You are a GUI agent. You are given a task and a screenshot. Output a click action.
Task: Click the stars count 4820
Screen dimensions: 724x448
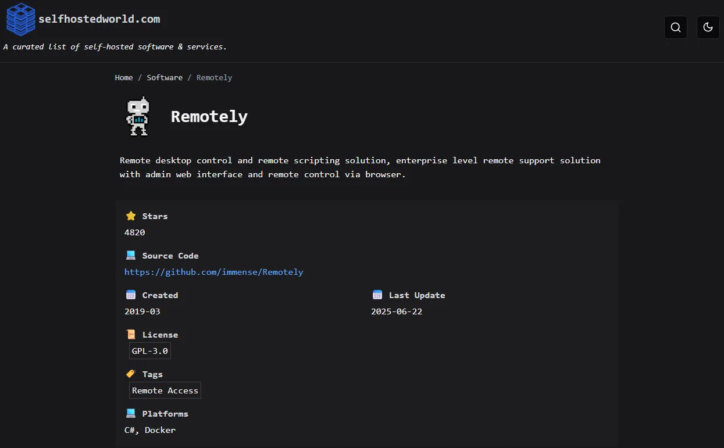tap(135, 232)
